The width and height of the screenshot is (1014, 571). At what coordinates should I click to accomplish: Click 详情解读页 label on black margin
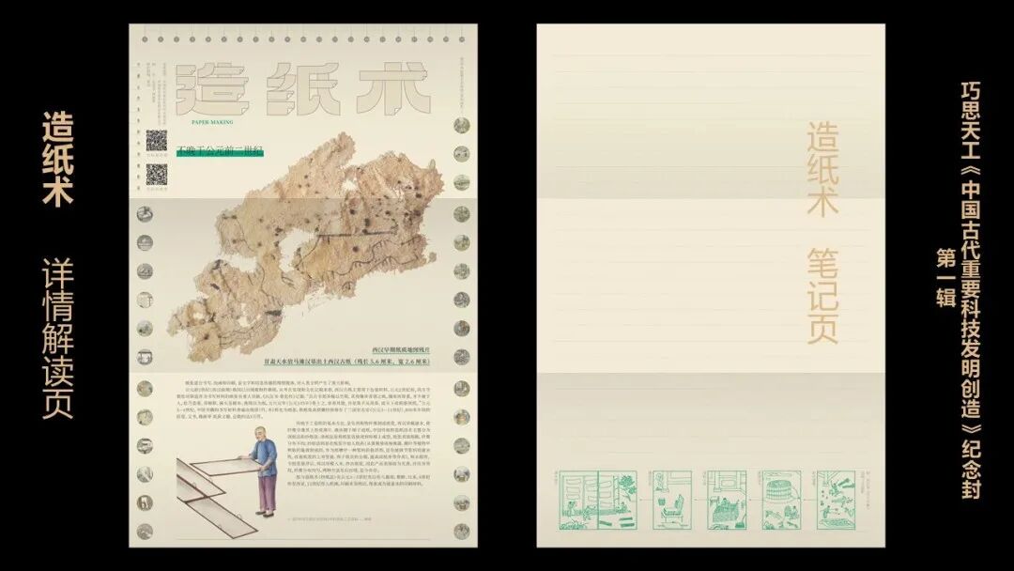coord(58,338)
